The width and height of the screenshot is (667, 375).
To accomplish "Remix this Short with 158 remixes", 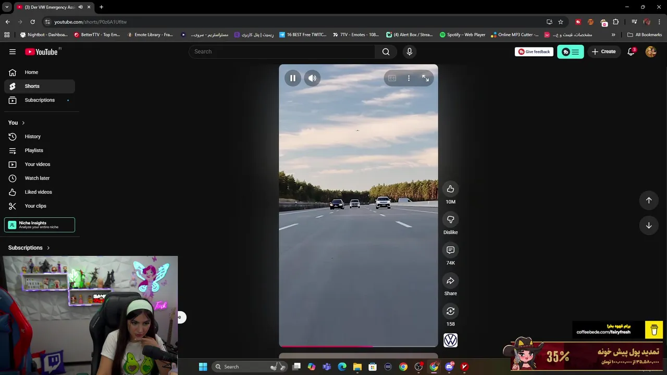I will [x=451, y=311].
